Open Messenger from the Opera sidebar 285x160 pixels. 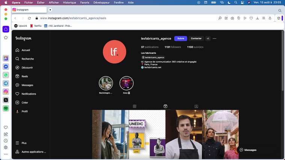6,67
